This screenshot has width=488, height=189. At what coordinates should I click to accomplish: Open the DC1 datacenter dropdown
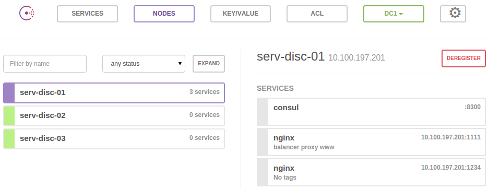(394, 14)
